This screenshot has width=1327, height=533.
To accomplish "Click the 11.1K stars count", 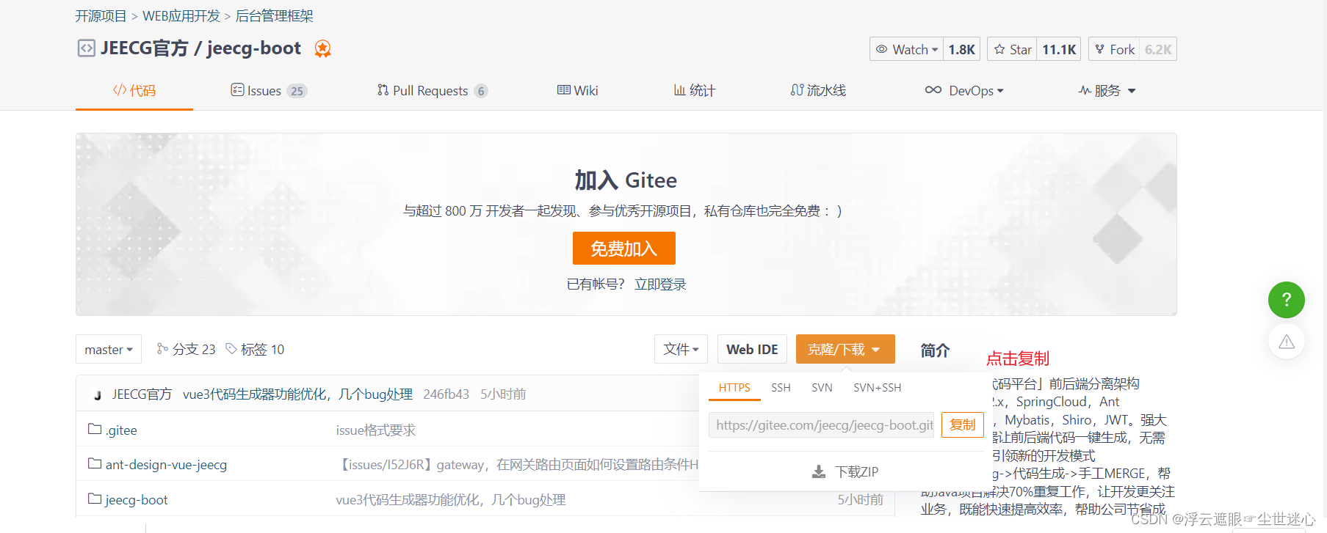I will point(1059,49).
